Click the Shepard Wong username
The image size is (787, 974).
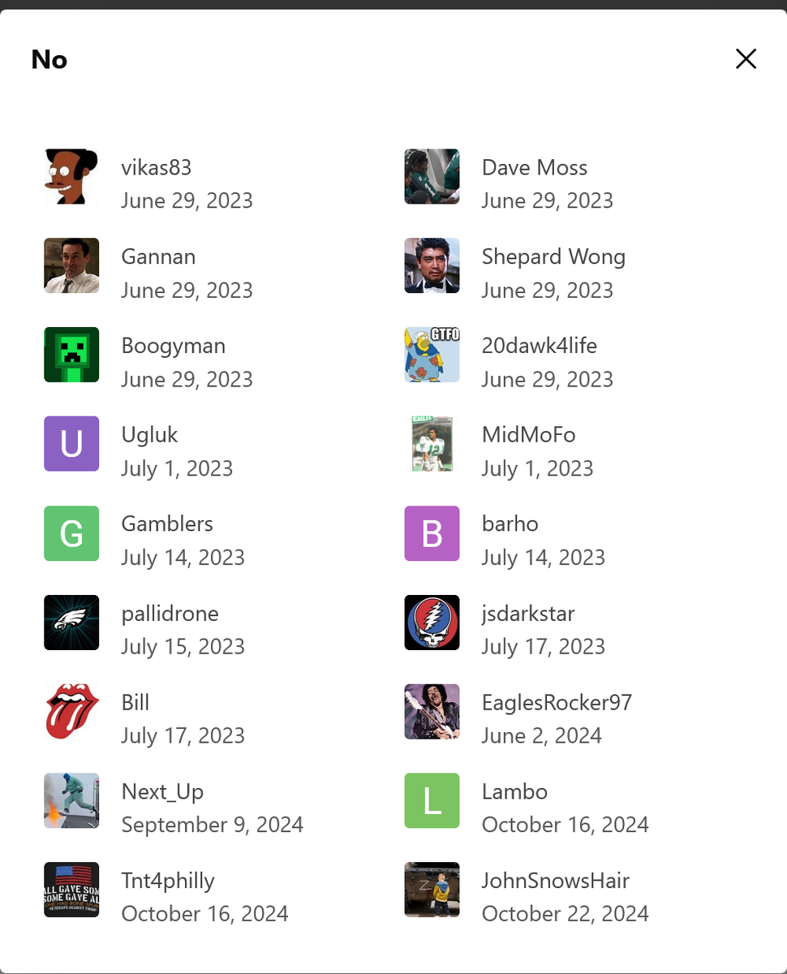click(553, 256)
